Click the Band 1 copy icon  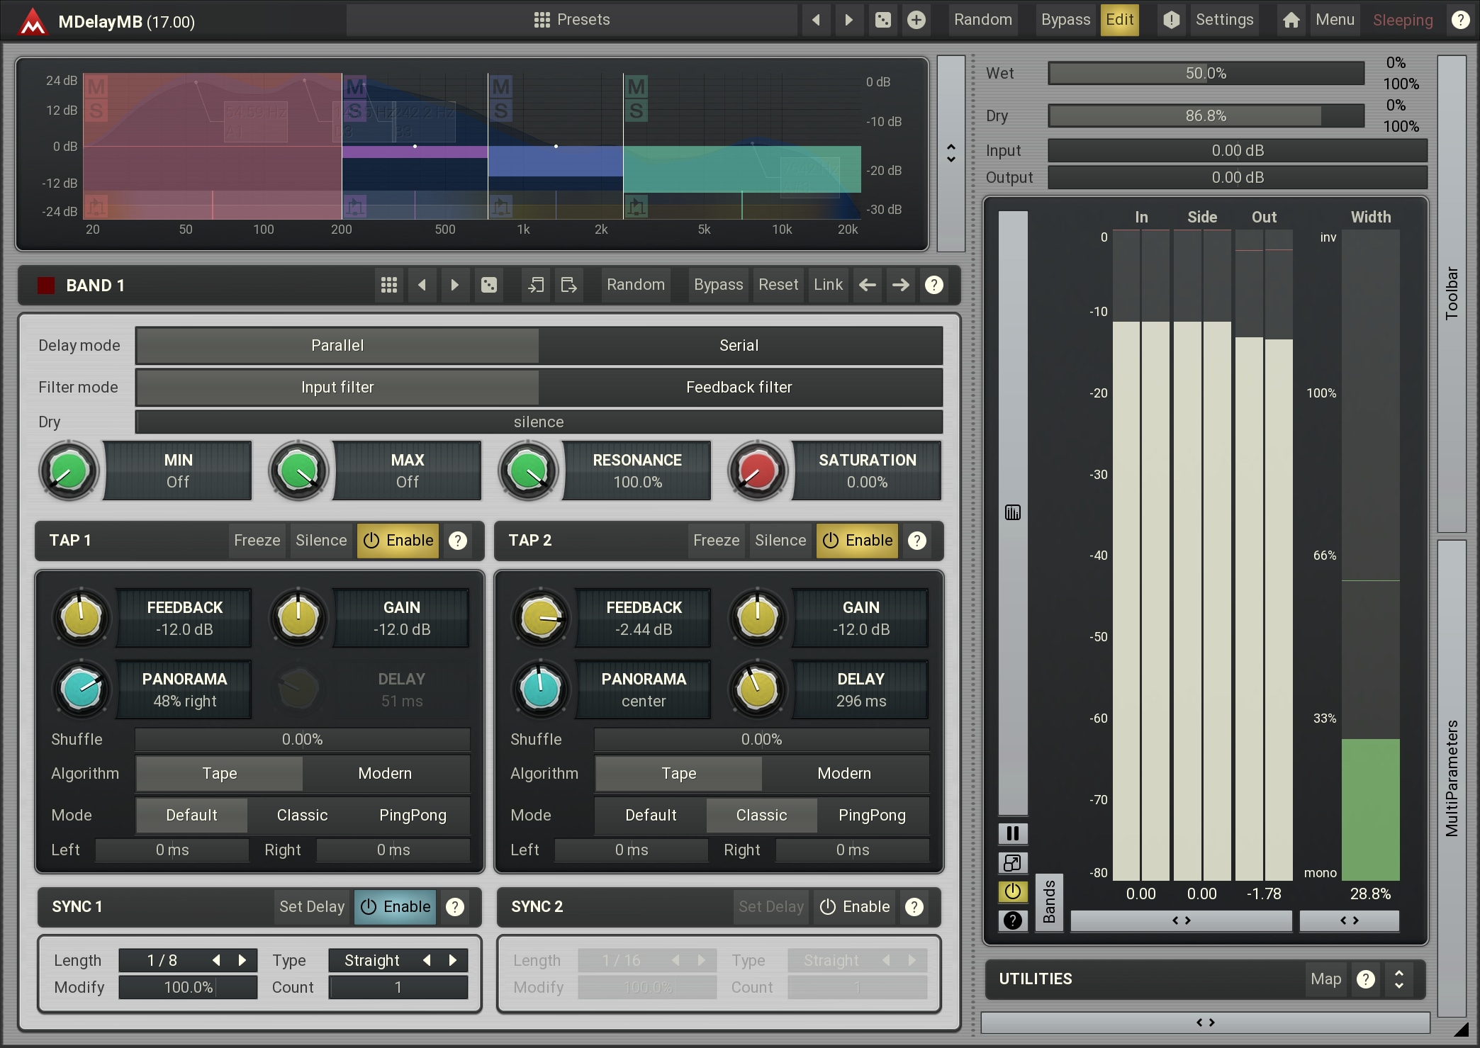coord(536,285)
